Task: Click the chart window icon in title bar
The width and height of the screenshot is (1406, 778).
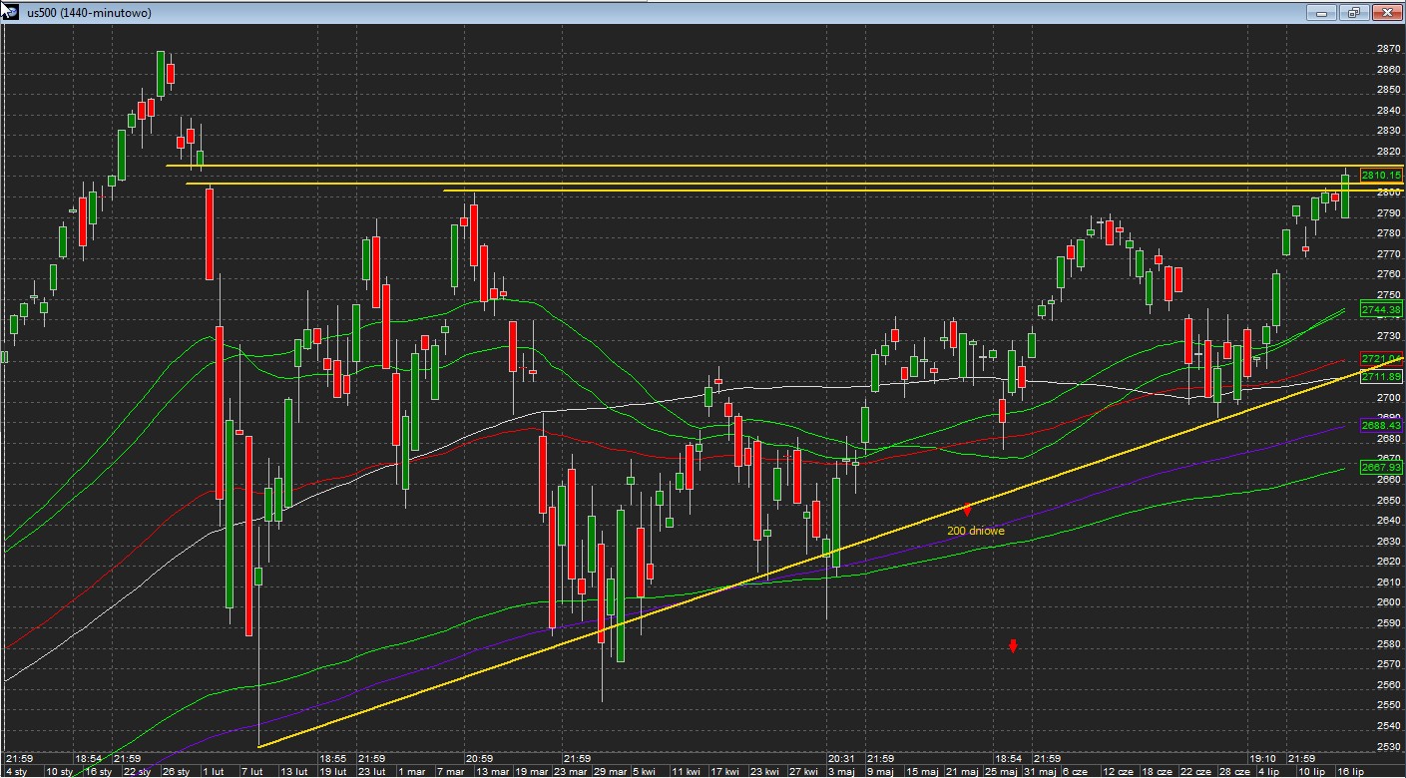Action: 10,11
